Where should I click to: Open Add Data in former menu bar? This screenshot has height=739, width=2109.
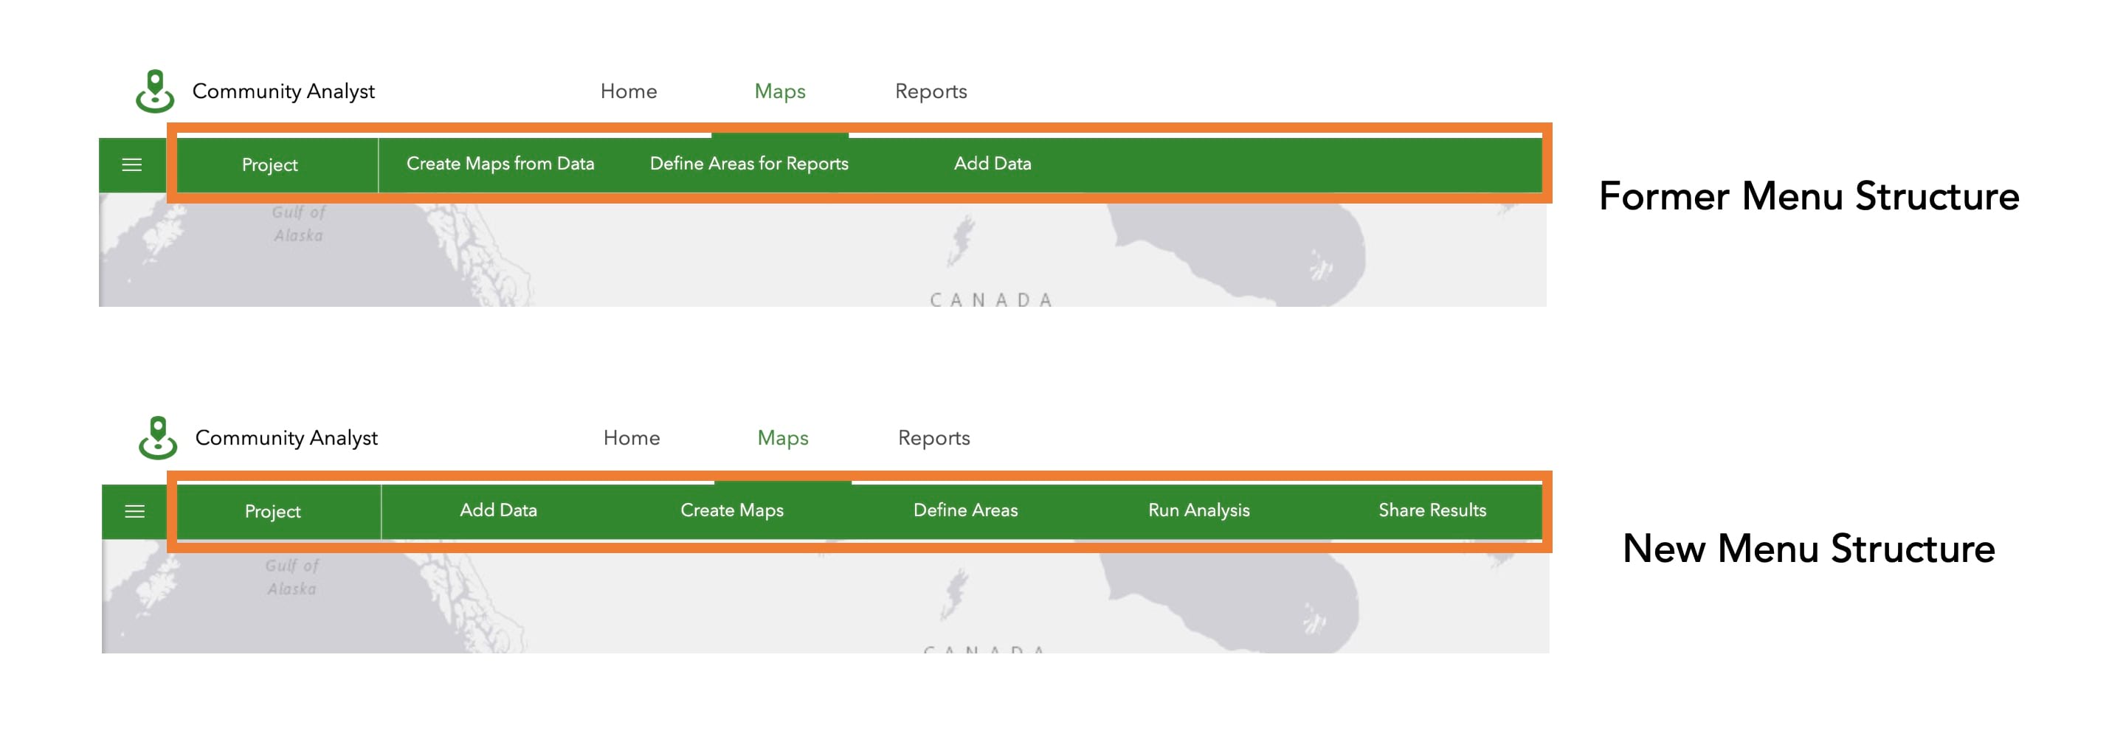click(993, 164)
